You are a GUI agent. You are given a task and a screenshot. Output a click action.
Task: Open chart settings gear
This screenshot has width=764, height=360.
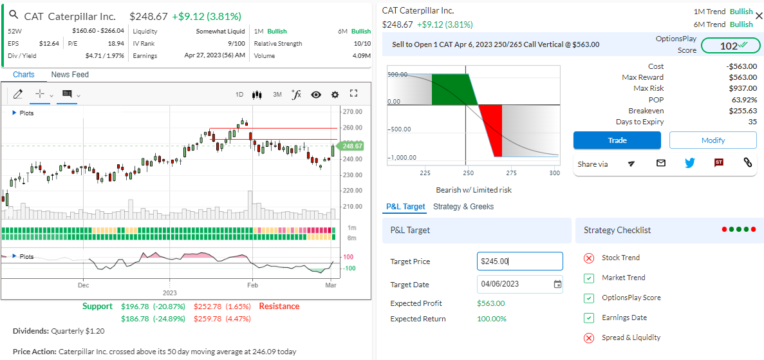click(x=335, y=95)
